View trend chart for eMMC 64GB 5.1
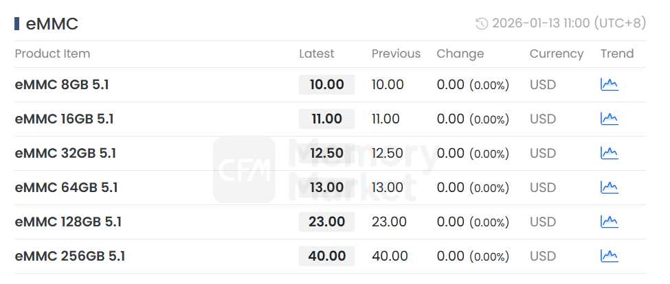This screenshot has height=284, width=670. point(609,187)
